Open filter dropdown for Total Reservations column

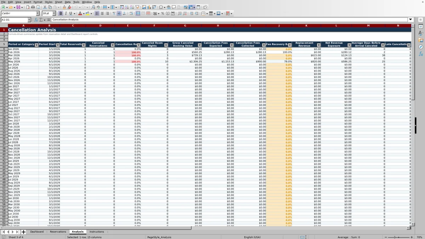(x=84, y=45)
